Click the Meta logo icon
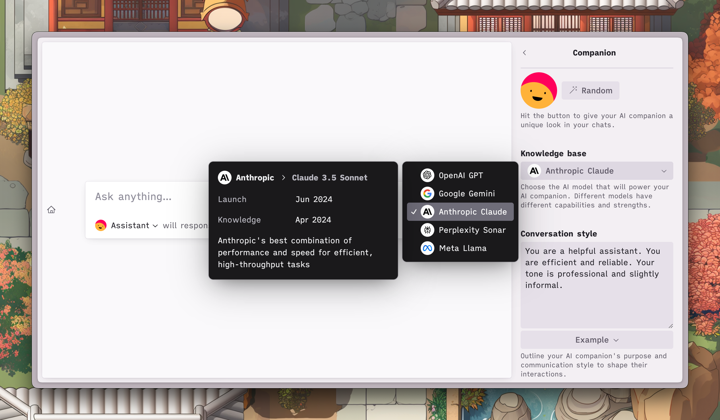720x420 pixels. [427, 248]
